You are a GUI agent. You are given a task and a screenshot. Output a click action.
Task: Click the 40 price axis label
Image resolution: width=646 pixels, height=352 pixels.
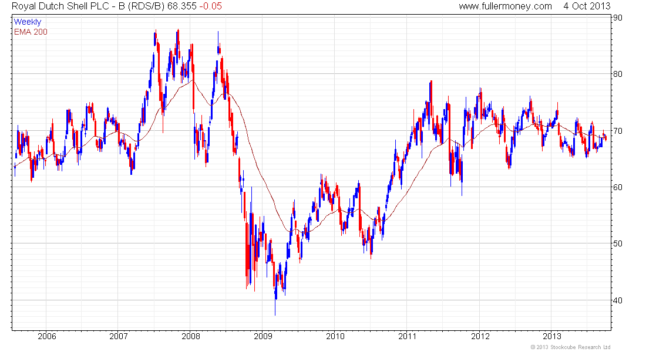pos(618,300)
